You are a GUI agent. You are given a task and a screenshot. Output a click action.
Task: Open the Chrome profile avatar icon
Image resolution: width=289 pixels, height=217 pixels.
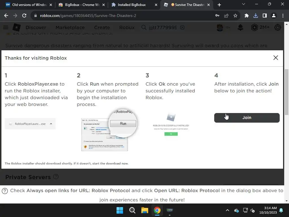[274, 16]
